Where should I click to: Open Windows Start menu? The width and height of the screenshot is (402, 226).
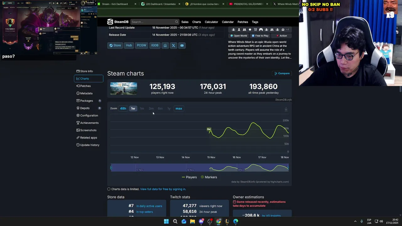pyautogui.click(x=166, y=221)
